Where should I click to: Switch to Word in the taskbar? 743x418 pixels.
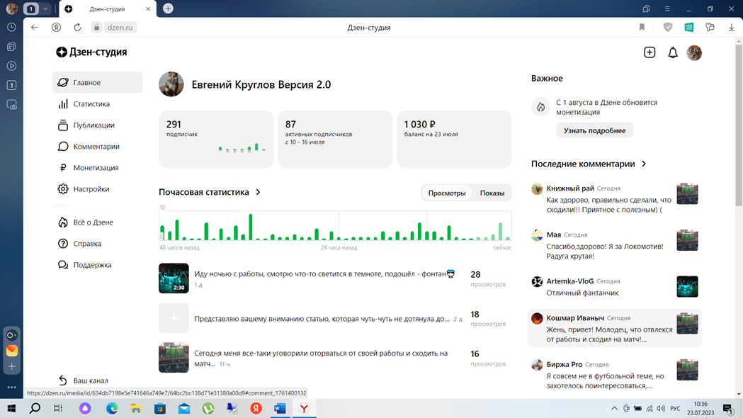pyautogui.click(x=280, y=408)
